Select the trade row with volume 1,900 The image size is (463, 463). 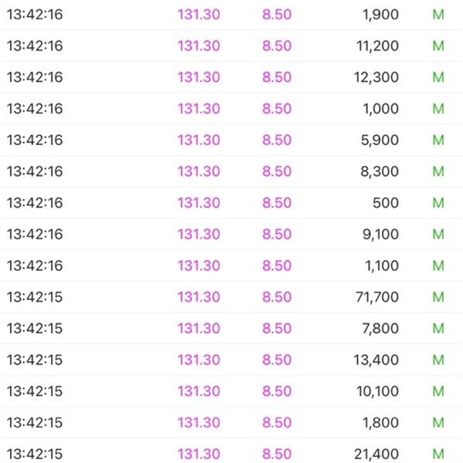click(x=380, y=15)
